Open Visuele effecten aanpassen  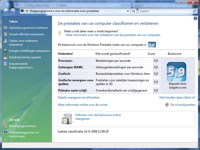click(x=26, y=34)
